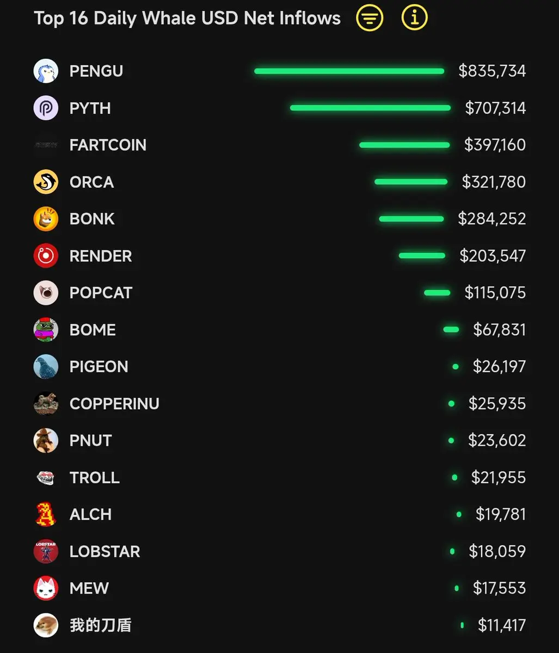
Task: Click the purple PYTH token icon
Action: pyautogui.click(x=46, y=108)
